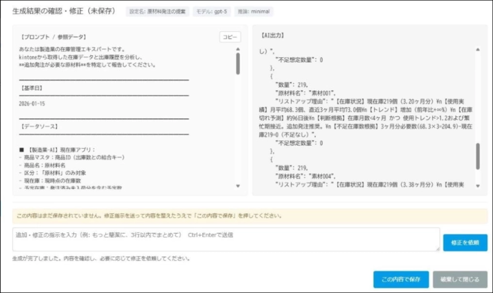Click the line 商品マスタ:商品ID

coord(71,157)
